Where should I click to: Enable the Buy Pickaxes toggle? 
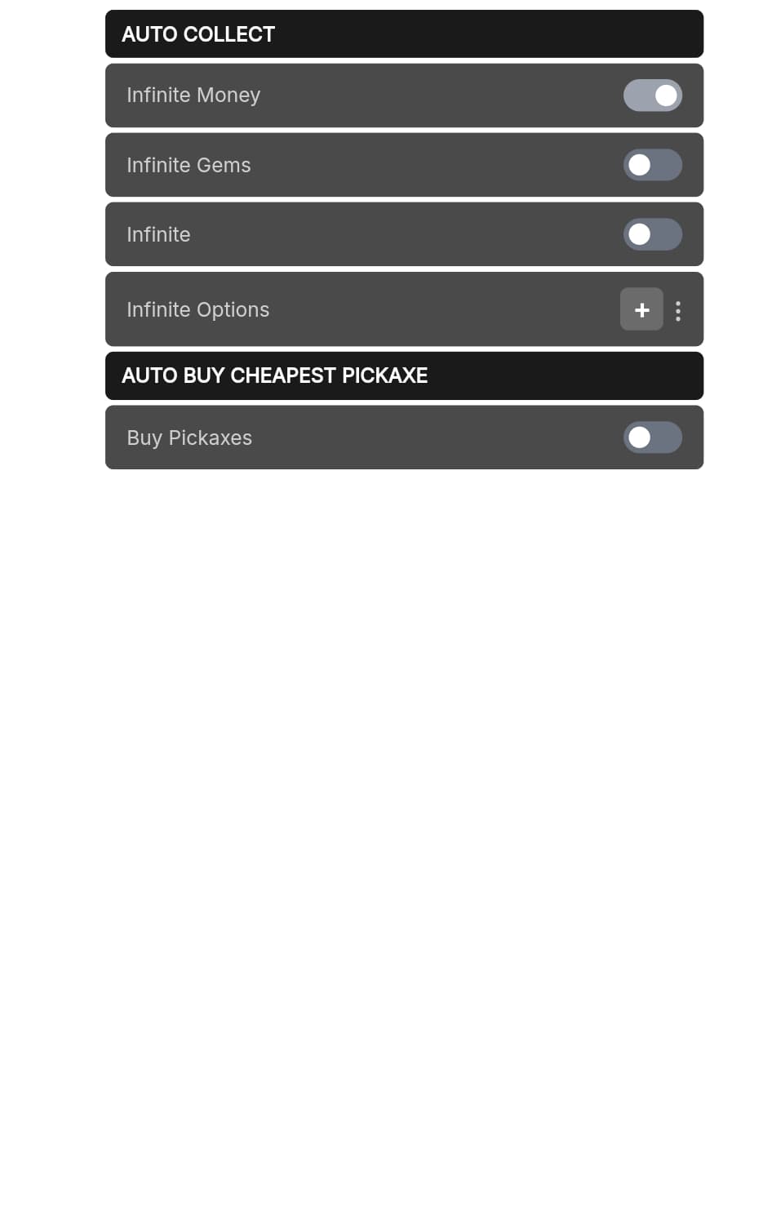coord(652,438)
